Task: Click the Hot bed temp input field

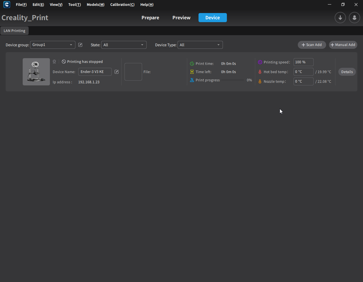Action: [303, 72]
